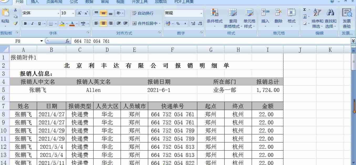
Task: Click the Paste (粘贴) clipboard icon
Action: 5,13
